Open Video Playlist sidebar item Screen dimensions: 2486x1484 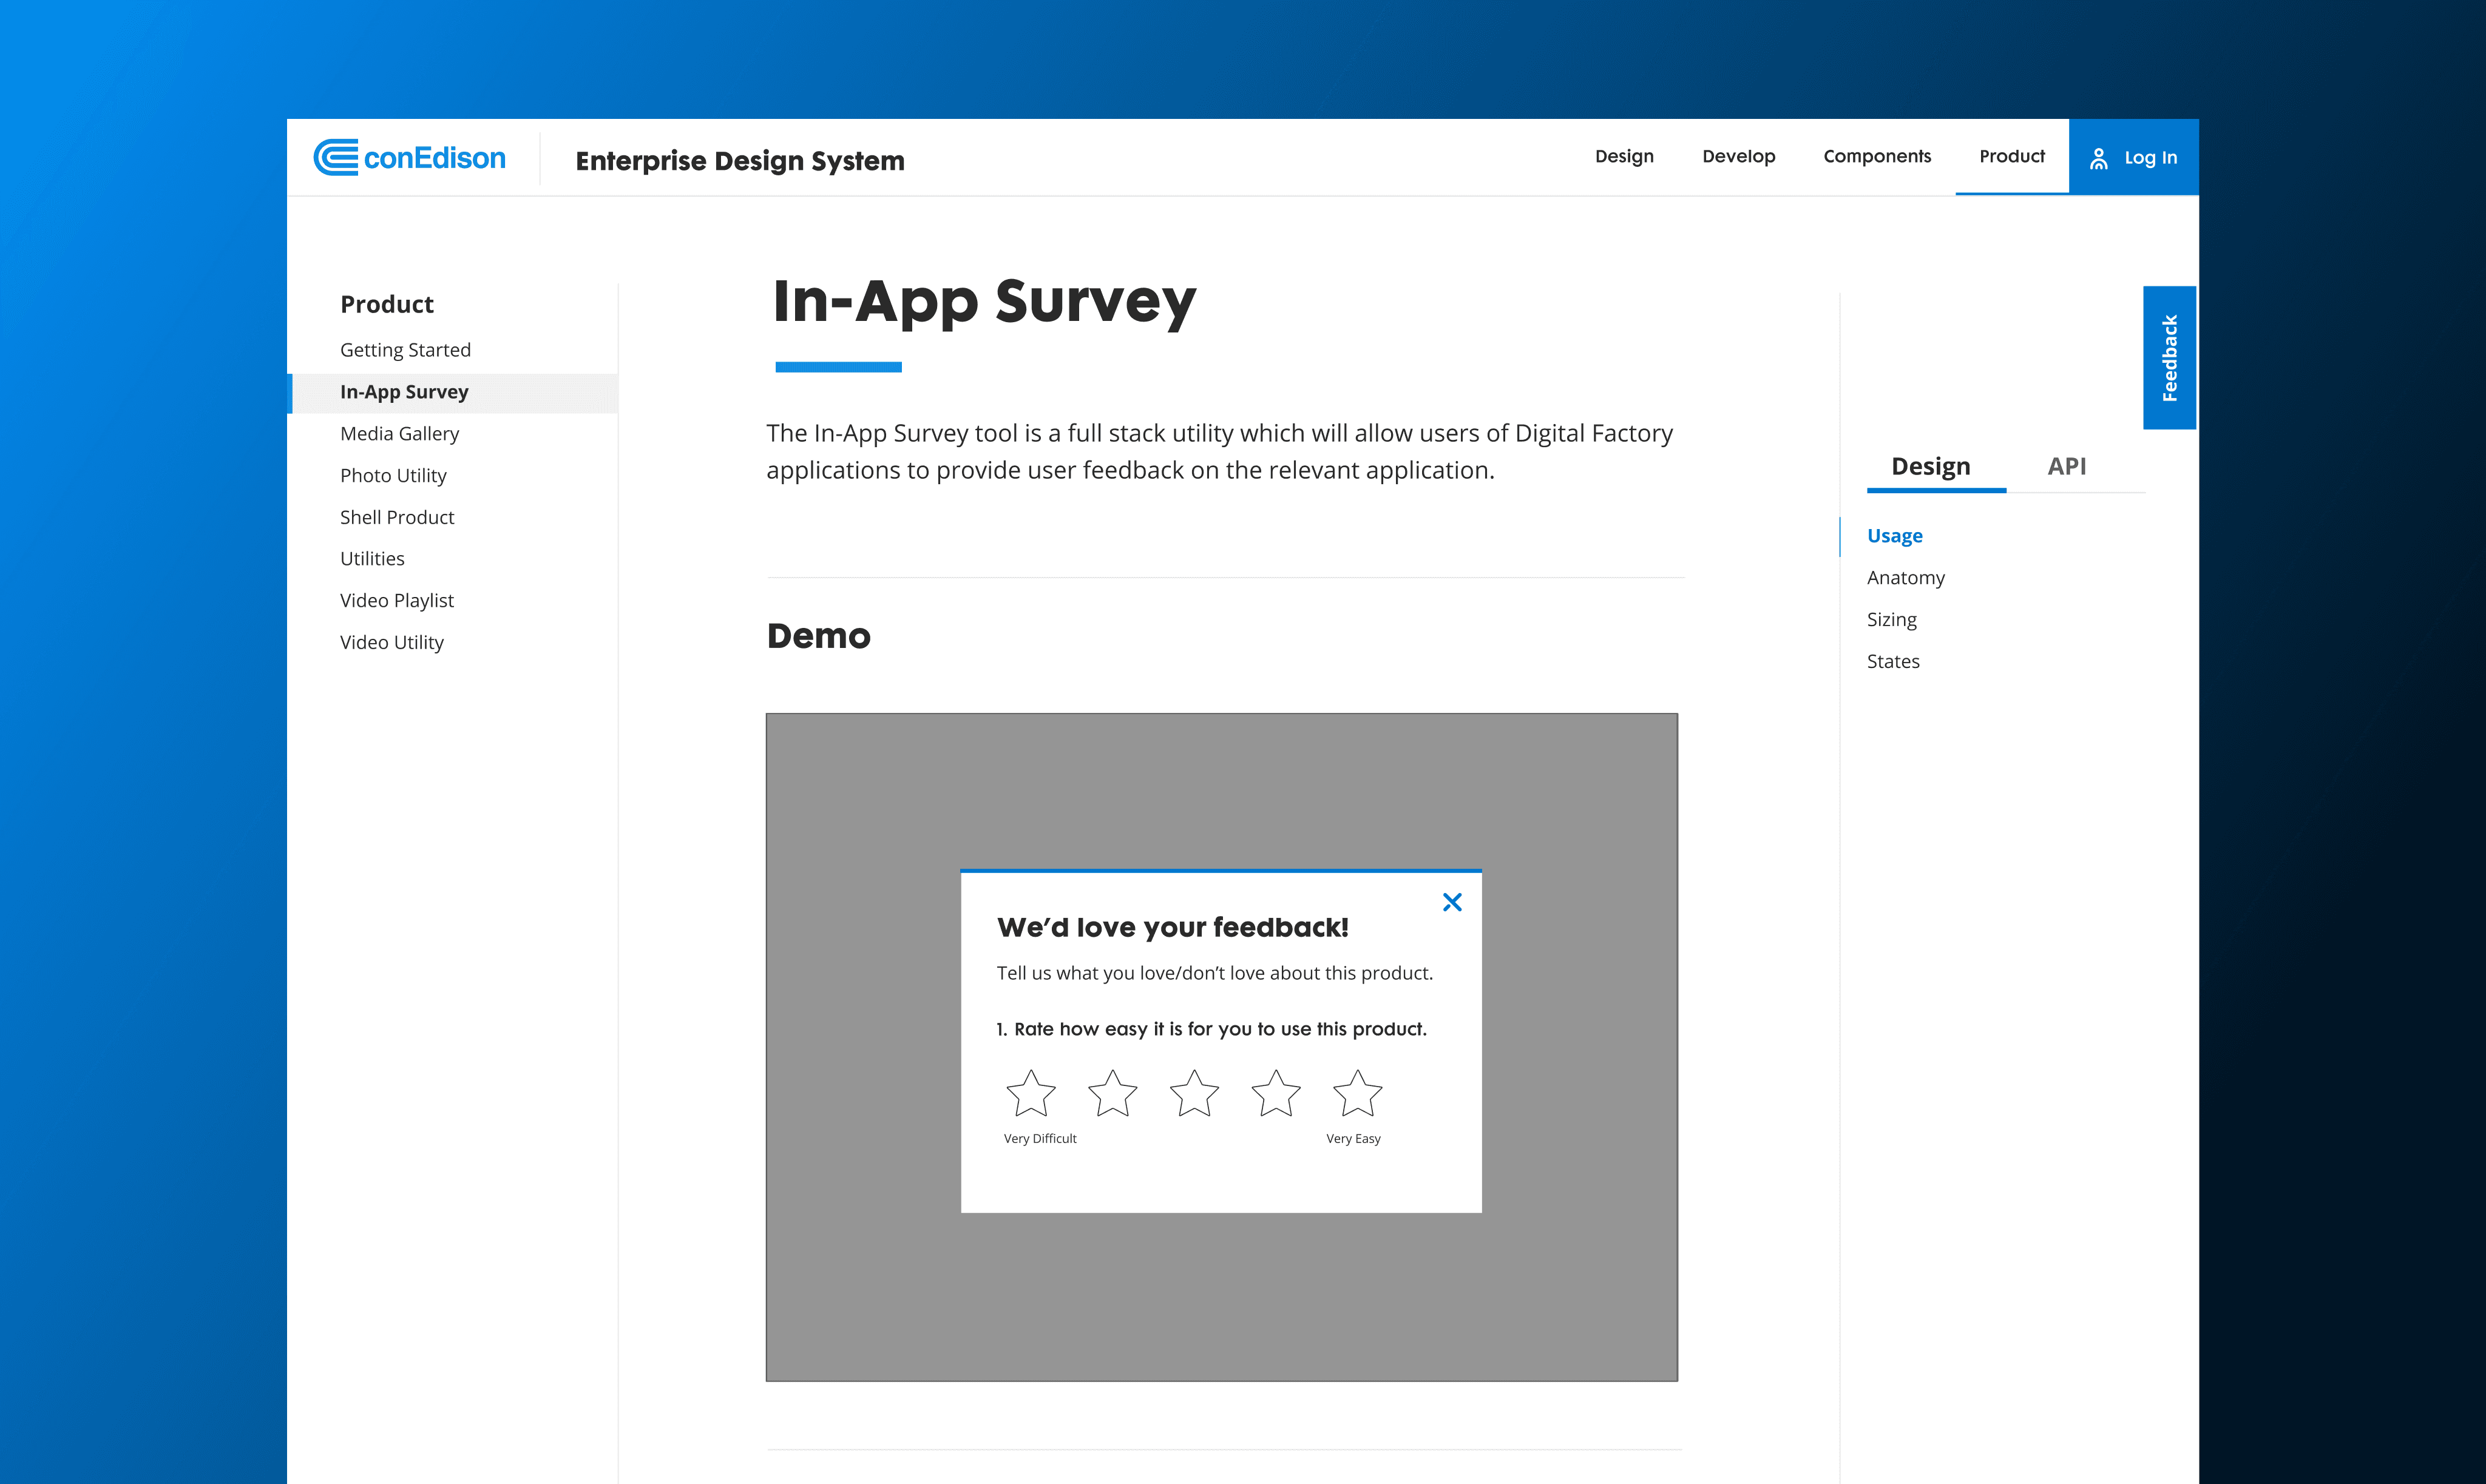tap(396, 601)
